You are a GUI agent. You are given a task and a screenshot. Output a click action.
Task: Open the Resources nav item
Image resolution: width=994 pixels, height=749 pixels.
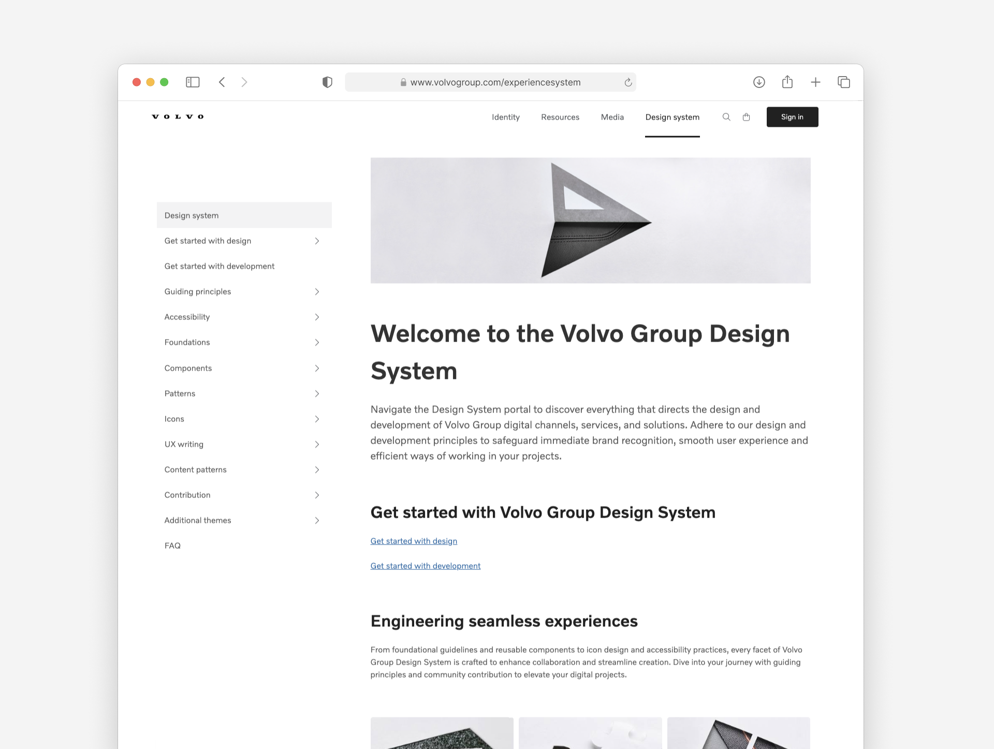point(560,117)
